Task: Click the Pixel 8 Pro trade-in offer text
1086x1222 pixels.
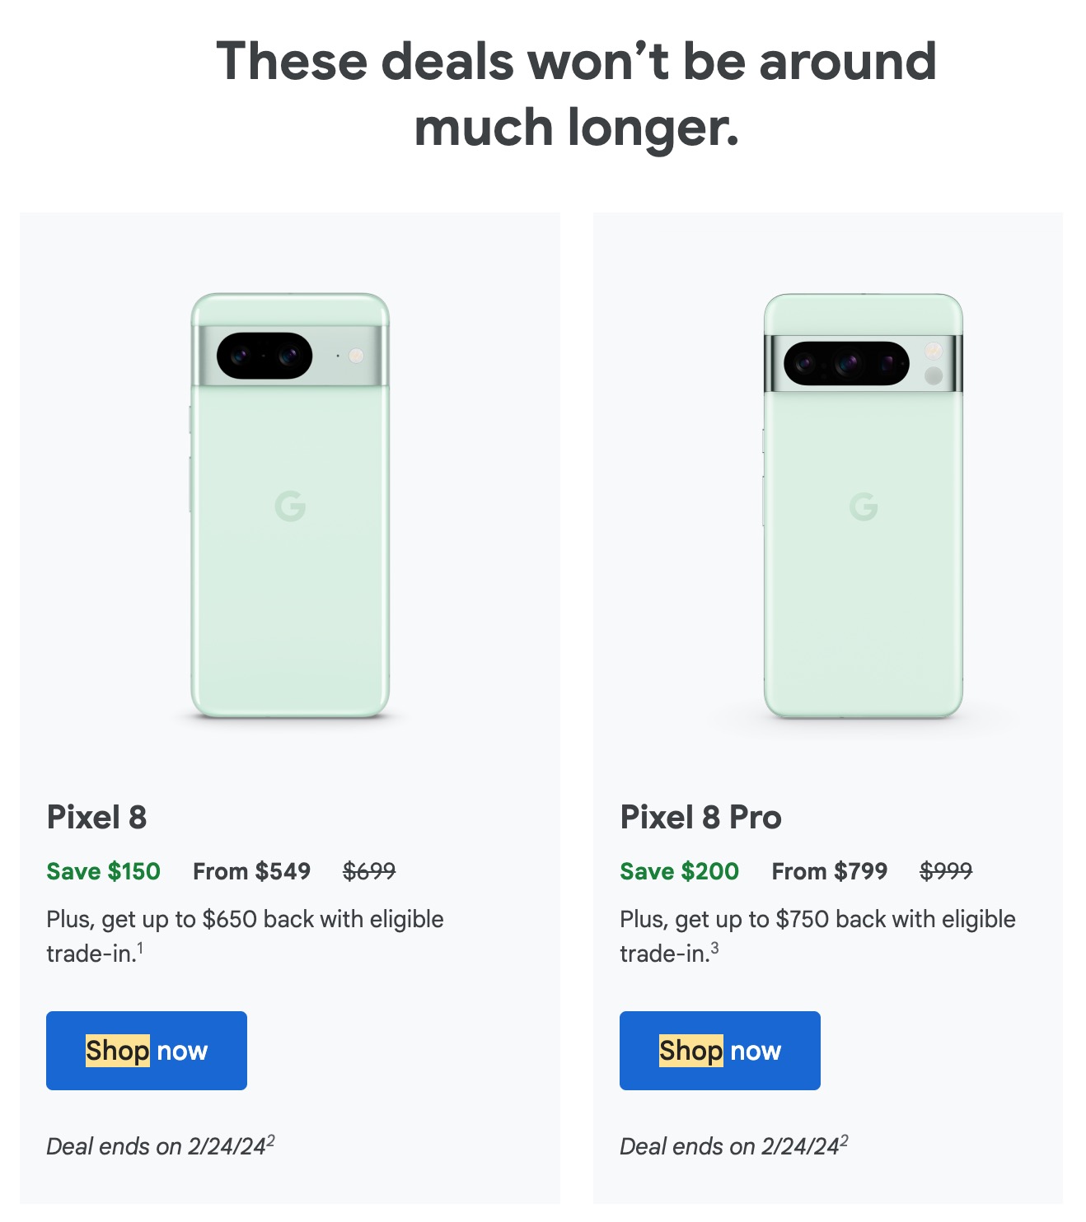Action: click(x=817, y=934)
